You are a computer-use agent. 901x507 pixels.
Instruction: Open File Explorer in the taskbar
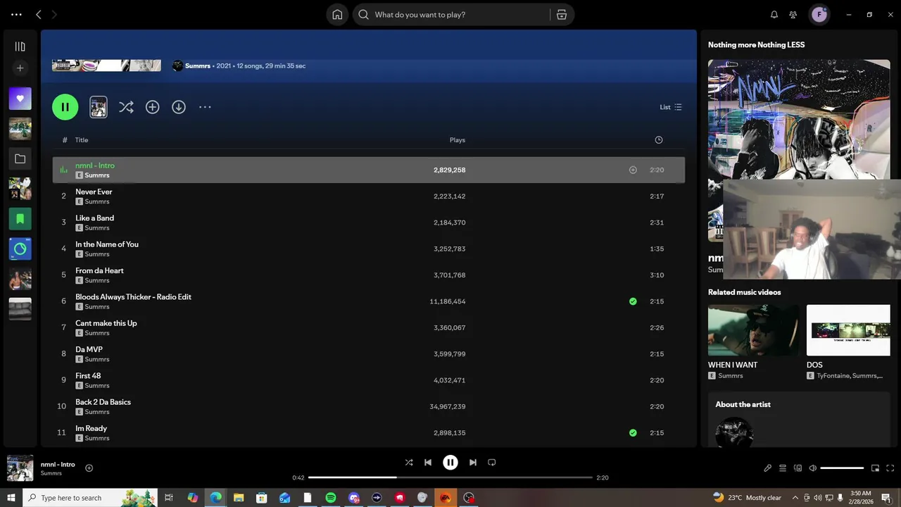pos(239,498)
